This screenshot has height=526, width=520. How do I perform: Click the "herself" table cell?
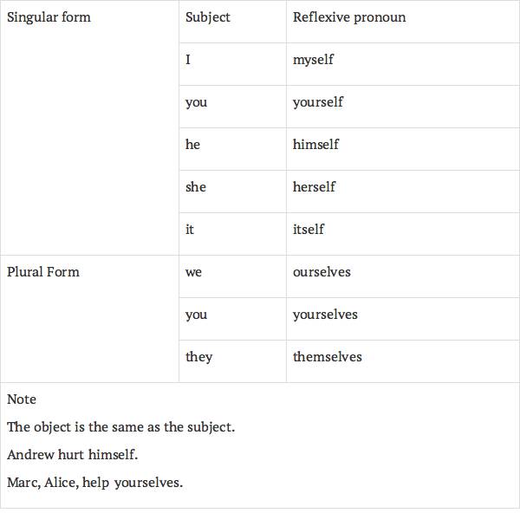[x=314, y=187]
